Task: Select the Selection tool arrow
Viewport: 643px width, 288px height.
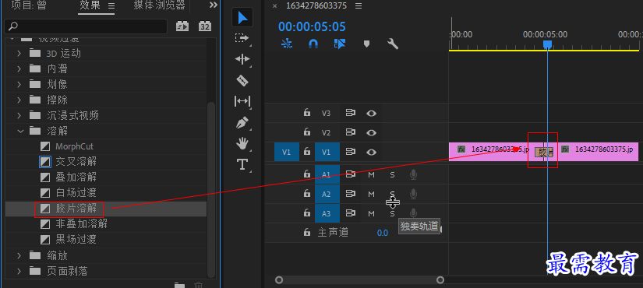Action: (x=242, y=18)
